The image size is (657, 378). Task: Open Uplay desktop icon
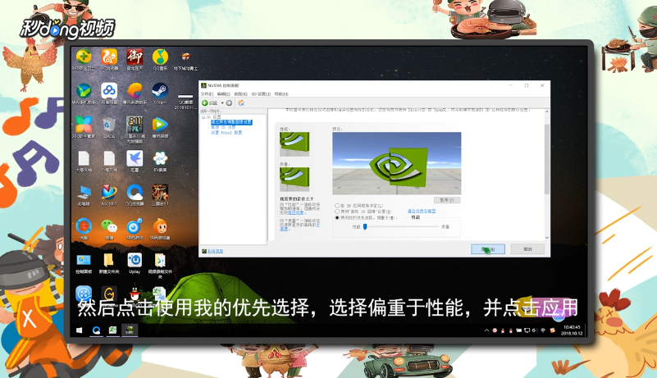(x=135, y=263)
